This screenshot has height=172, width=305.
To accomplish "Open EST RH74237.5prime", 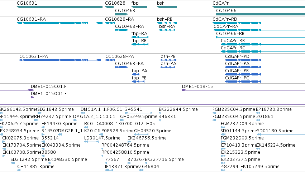I will 53,117.
